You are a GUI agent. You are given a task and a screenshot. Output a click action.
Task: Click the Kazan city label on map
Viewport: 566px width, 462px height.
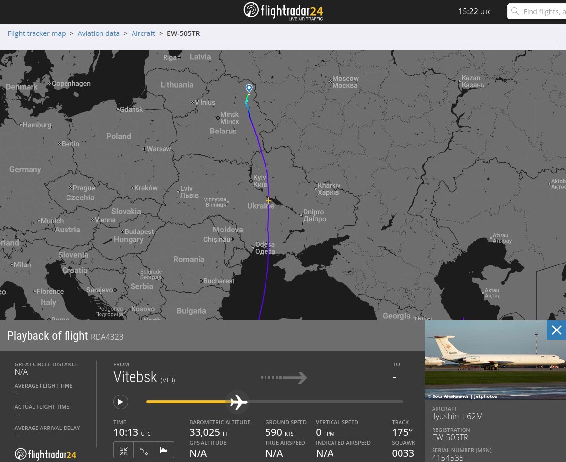[x=473, y=81]
